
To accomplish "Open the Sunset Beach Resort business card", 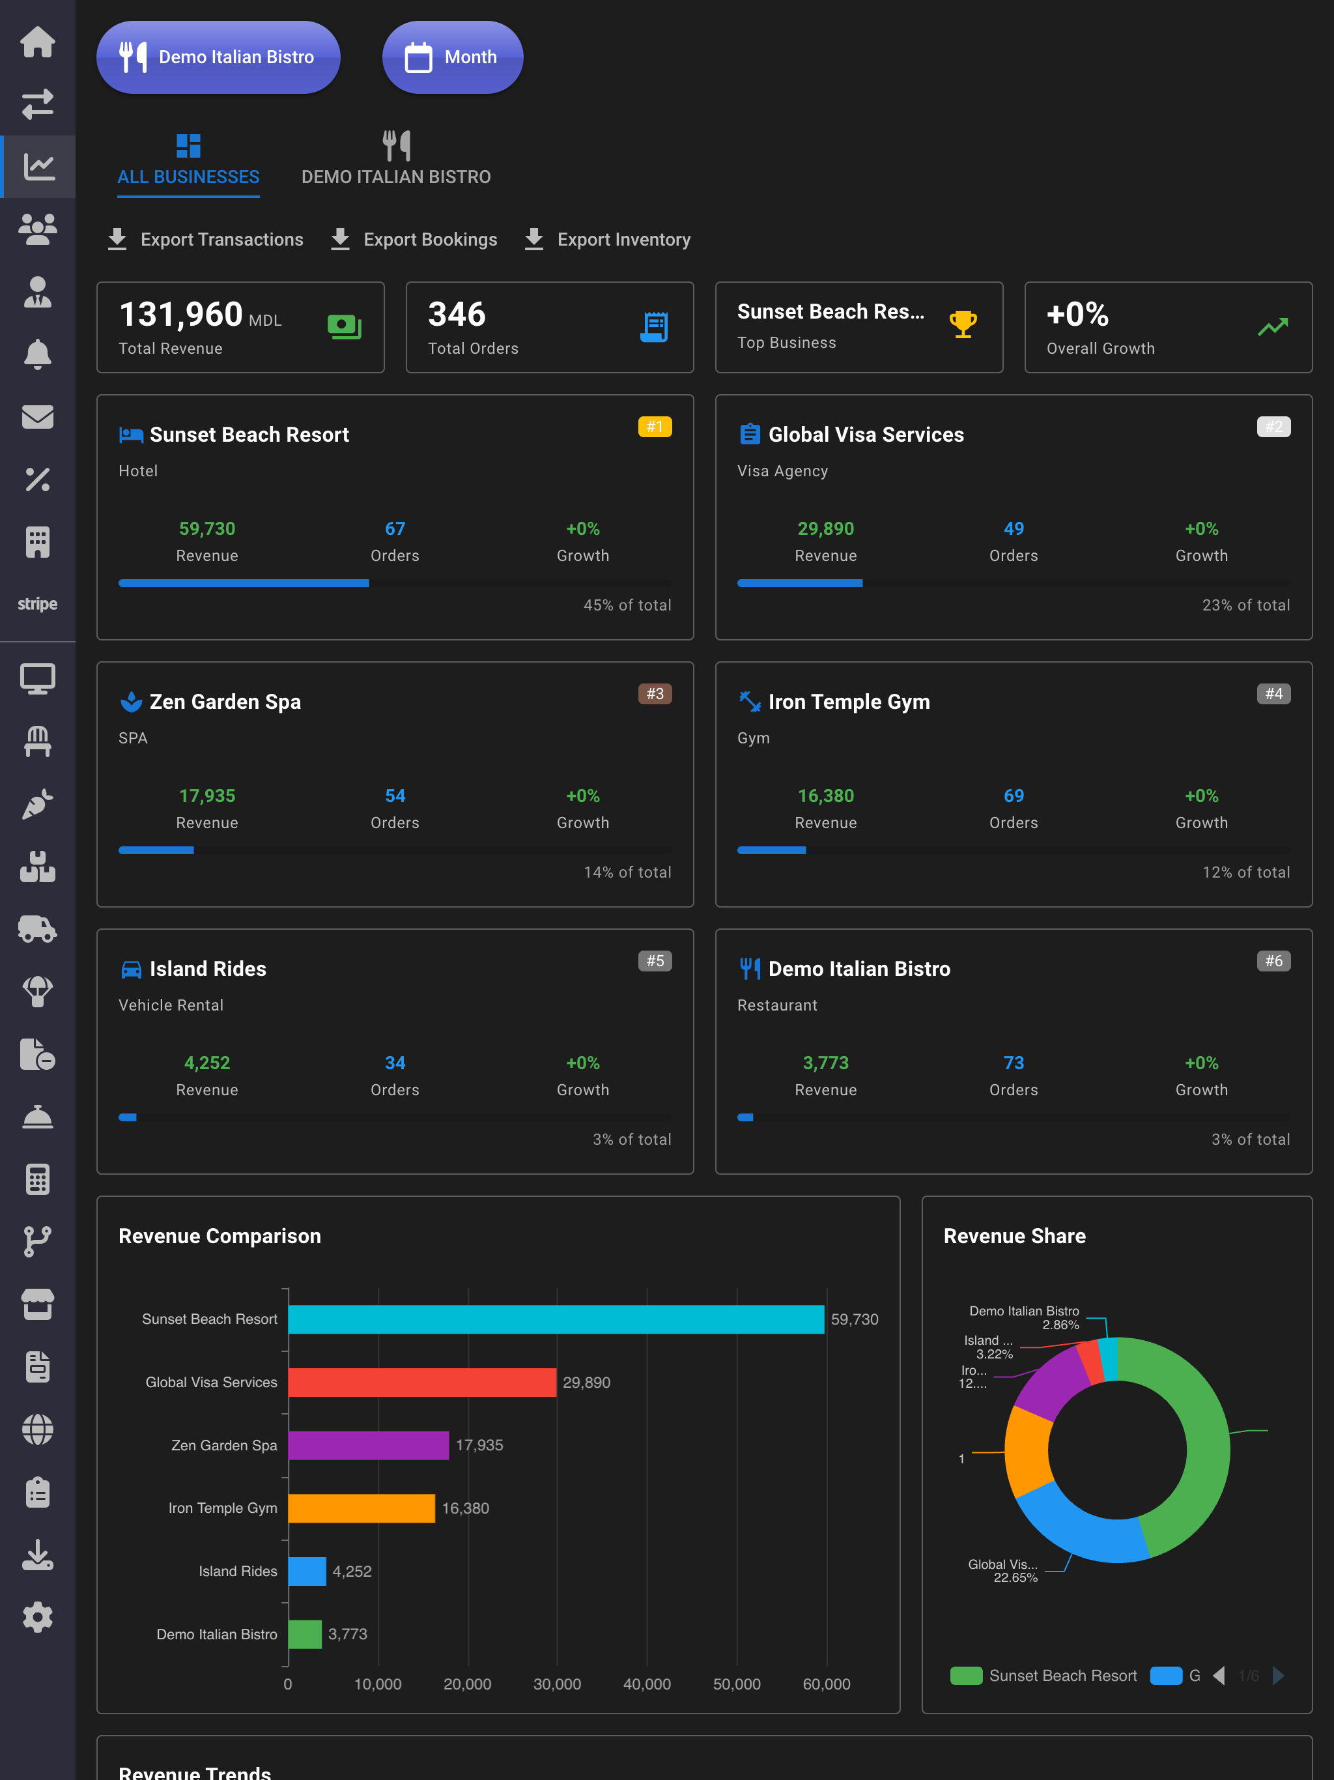I will pyautogui.click(x=395, y=517).
